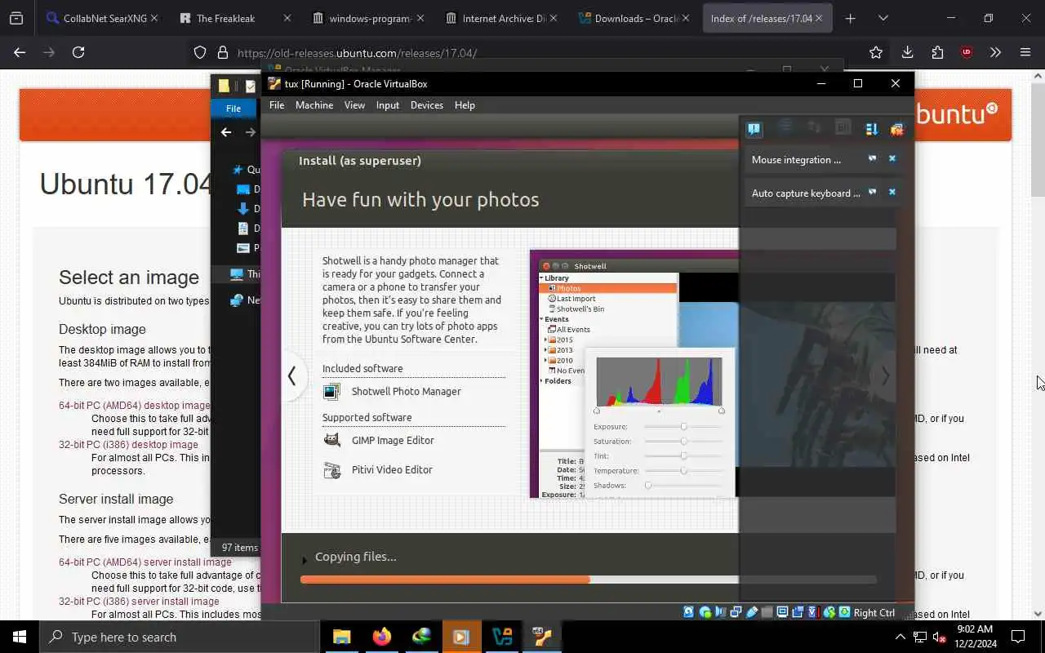Screen dimensions: 1045x653
Task: Click the recording status indicator icon
Action: [x=798, y=612]
